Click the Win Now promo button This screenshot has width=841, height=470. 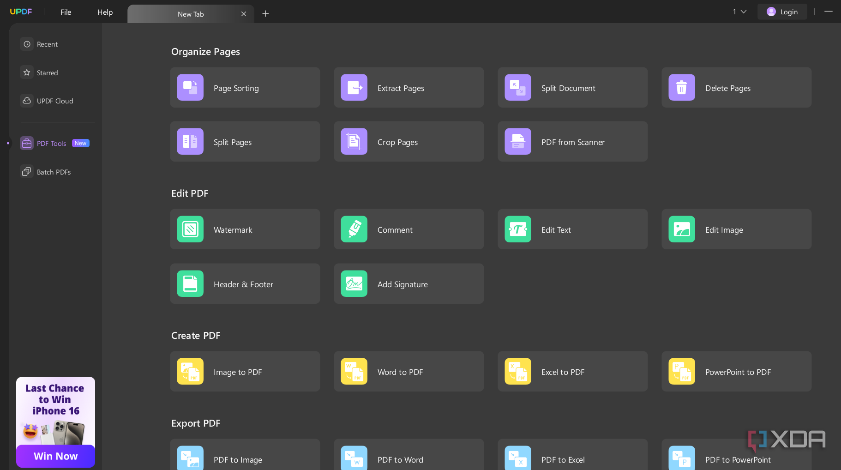pos(55,456)
